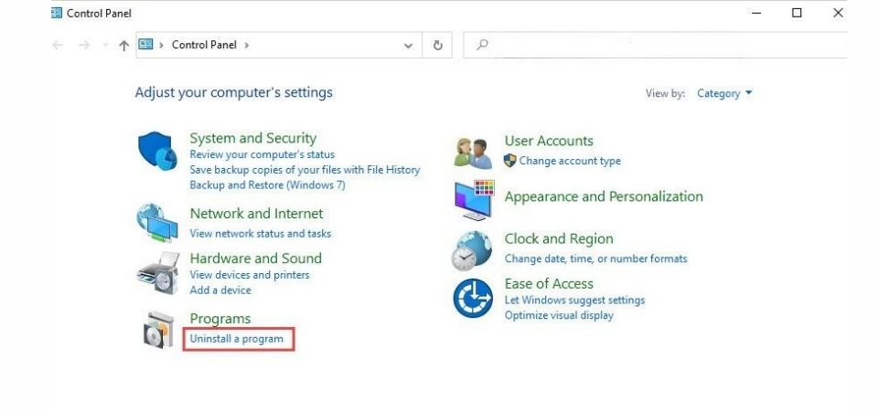Screen dimensions: 878x411
Task: Click View devices and printers
Action: click(249, 275)
